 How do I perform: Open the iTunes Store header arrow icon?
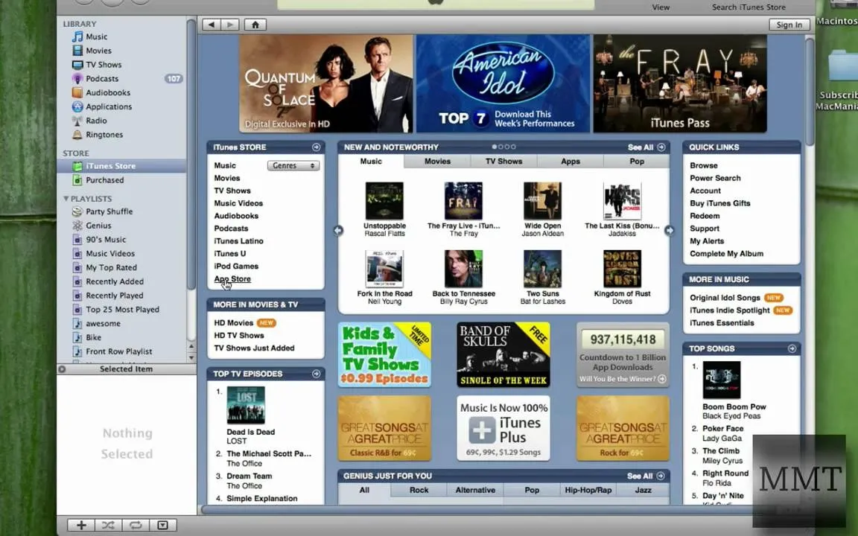pyautogui.click(x=317, y=147)
